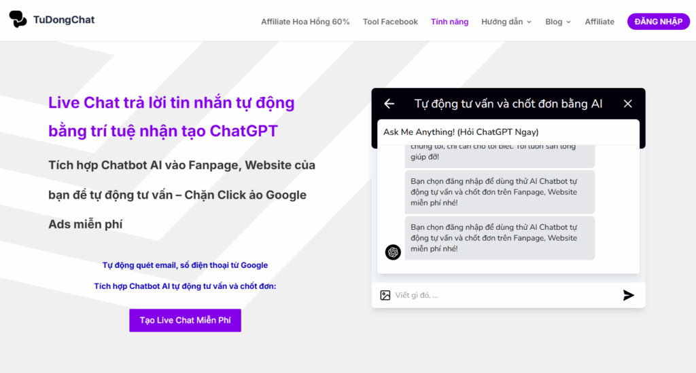The width and height of the screenshot is (696, 373).
Task: Click the TuDongChat chat-bubble logo icon
Action: (x=18, y=20)
